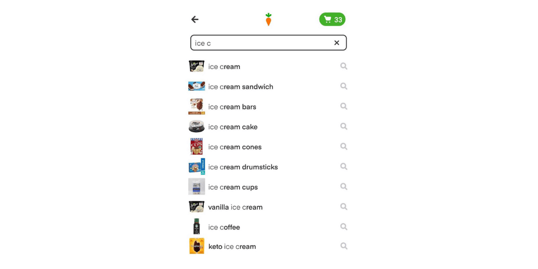Click magnifier icon beside 'ice cream cups'
The image size is (538, 269).
pos(343,187)
